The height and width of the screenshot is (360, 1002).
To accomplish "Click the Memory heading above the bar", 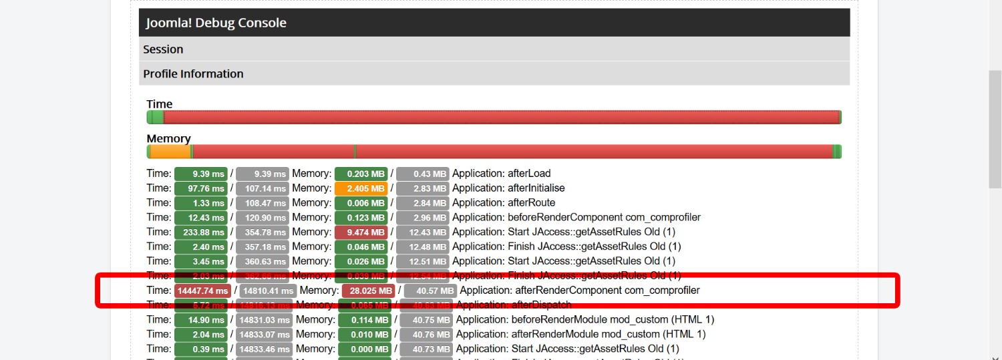I will point(168,138).
